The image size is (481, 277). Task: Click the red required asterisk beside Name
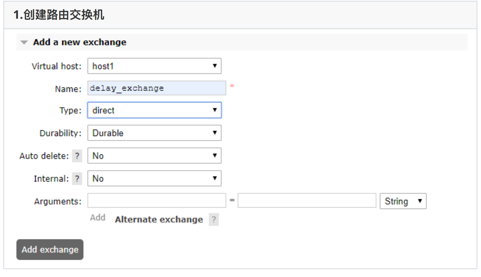(232, 86)
